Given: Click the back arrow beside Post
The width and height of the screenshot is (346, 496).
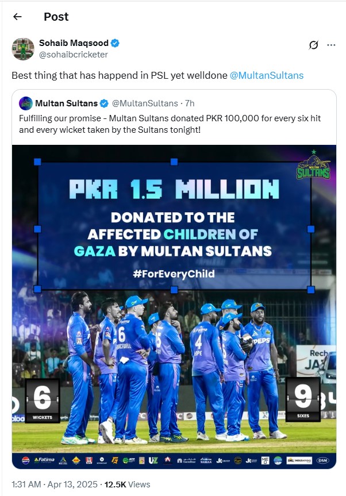Looking at the screenshot, I should [17, 17].
